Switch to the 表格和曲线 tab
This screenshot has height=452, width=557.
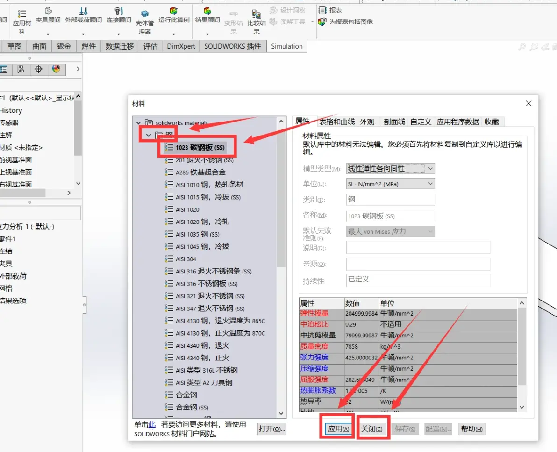pos(337,122)
